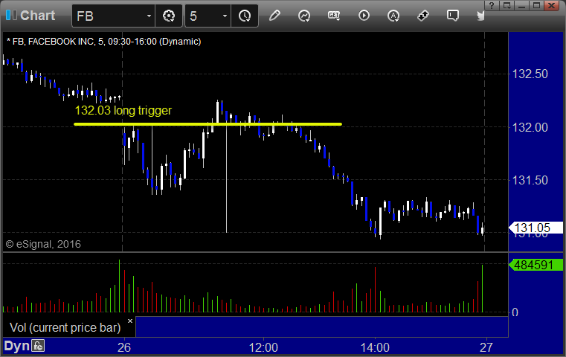Viewport: 566px width, 357px height.
Task: Close the Vol study label
Action: pyautogui.click(x=130, y=321)
